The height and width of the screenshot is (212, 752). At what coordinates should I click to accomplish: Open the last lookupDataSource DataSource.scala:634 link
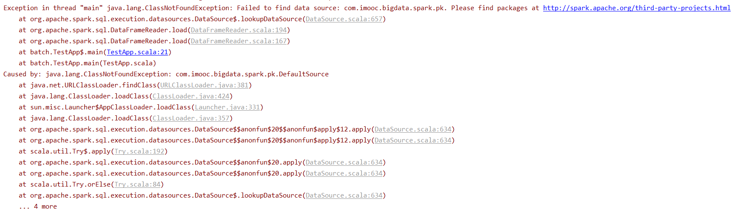pos(344,195)
